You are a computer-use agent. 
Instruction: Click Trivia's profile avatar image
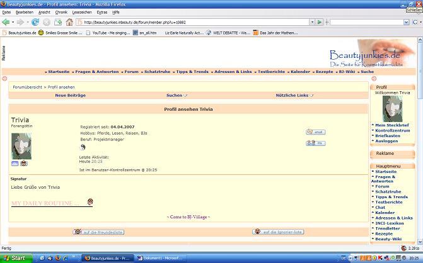pos(21,146)
